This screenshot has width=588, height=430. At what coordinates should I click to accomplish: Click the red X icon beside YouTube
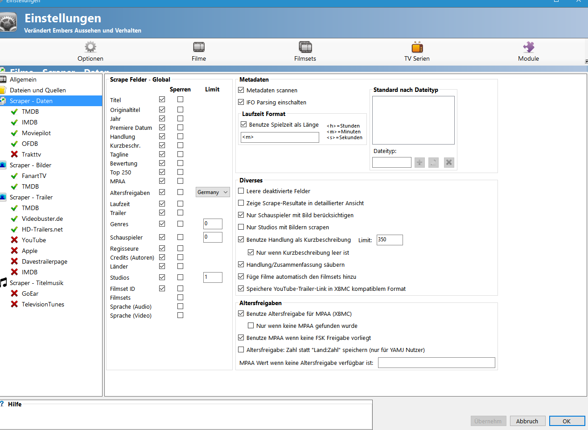click(14, 240)
